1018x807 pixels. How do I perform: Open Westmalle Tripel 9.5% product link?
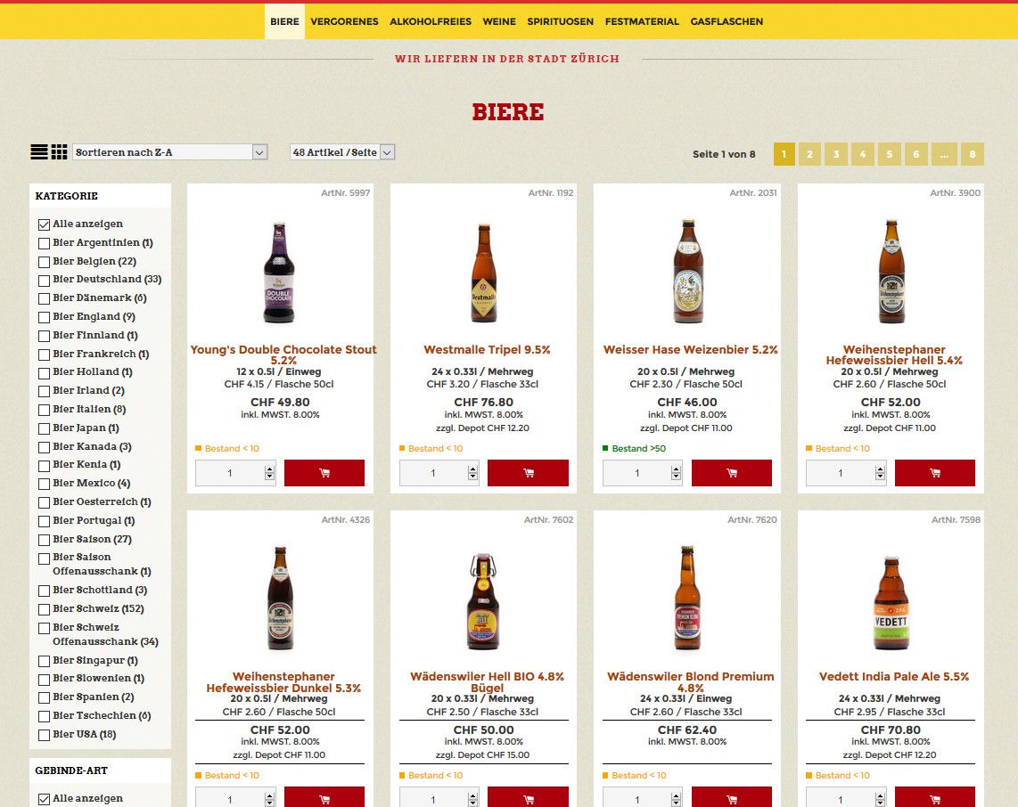[487, 350]
